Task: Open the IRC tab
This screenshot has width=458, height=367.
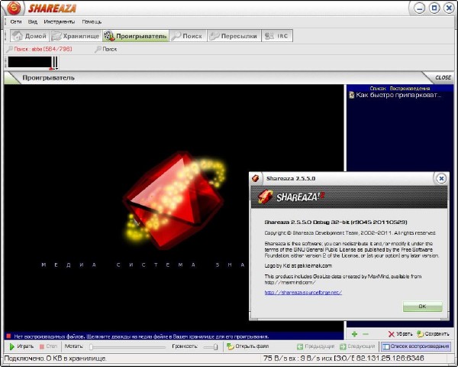Action: point(276,36)
